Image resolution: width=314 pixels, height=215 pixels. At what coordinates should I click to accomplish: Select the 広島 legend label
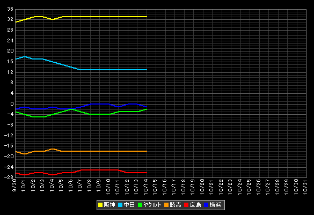(x=195, y=205)
